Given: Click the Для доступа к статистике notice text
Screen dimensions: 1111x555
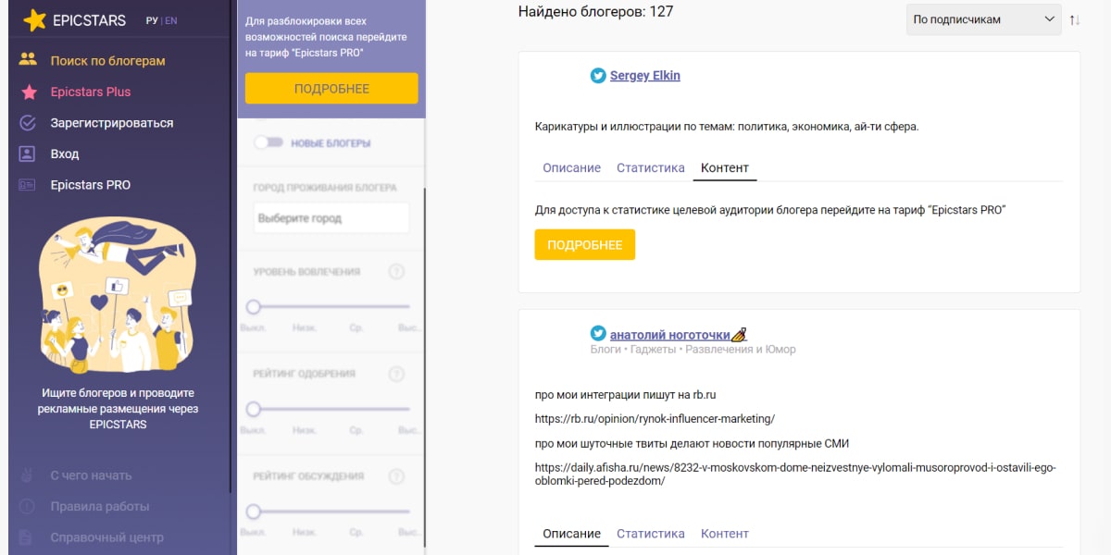Looking at the screenshot, I should pyautogui.click(x=770, y=210).
